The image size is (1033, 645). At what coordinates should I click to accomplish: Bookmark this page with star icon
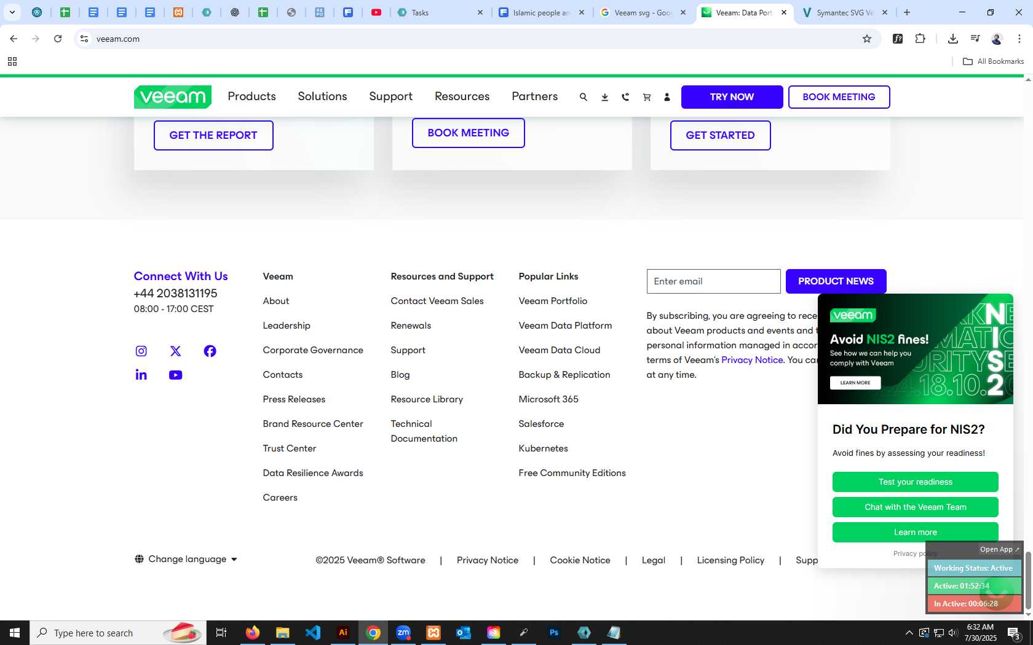(867, 39)
